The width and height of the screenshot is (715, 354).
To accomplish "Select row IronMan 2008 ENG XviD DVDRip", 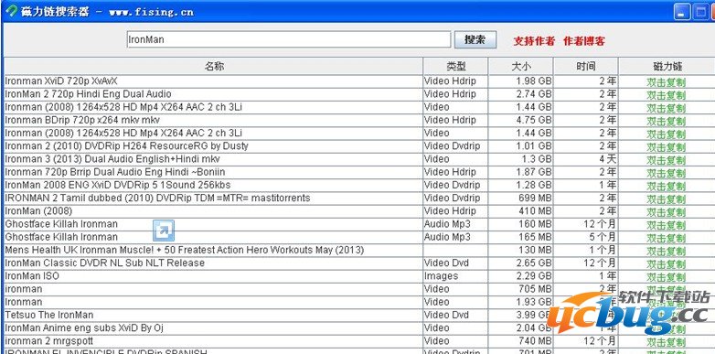I will pos(359,185).
